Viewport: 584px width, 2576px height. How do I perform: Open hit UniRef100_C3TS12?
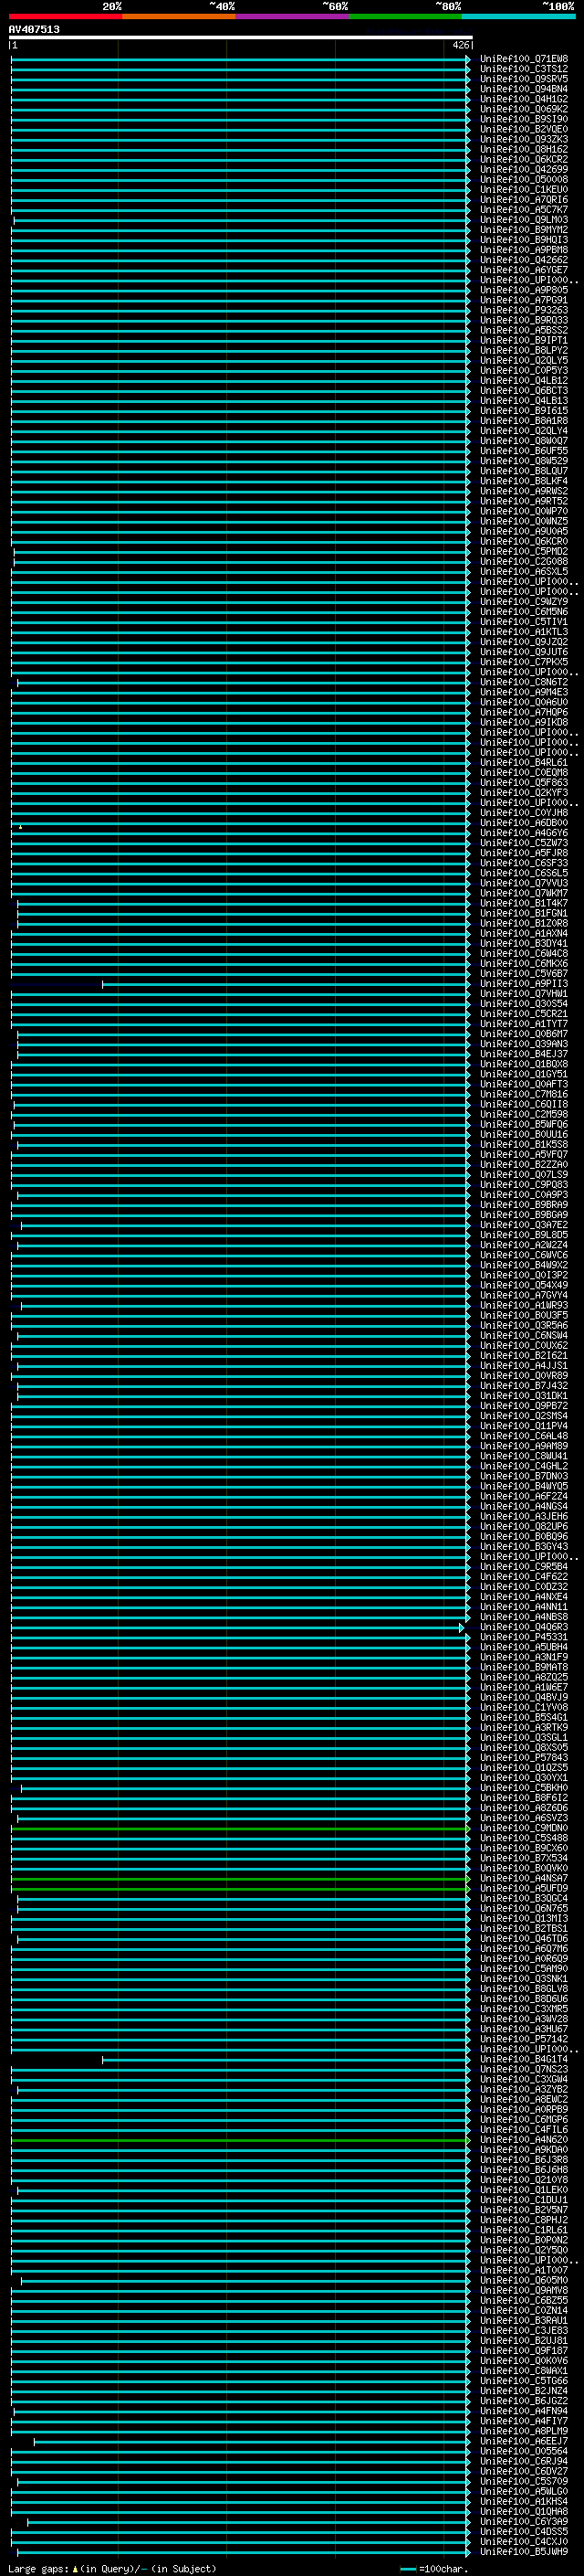(x=523, y=69)
